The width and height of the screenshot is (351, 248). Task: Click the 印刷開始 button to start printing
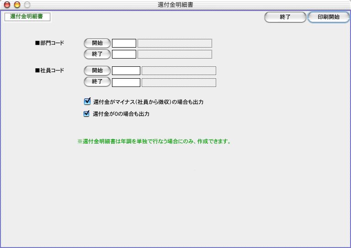coord(328,17)
